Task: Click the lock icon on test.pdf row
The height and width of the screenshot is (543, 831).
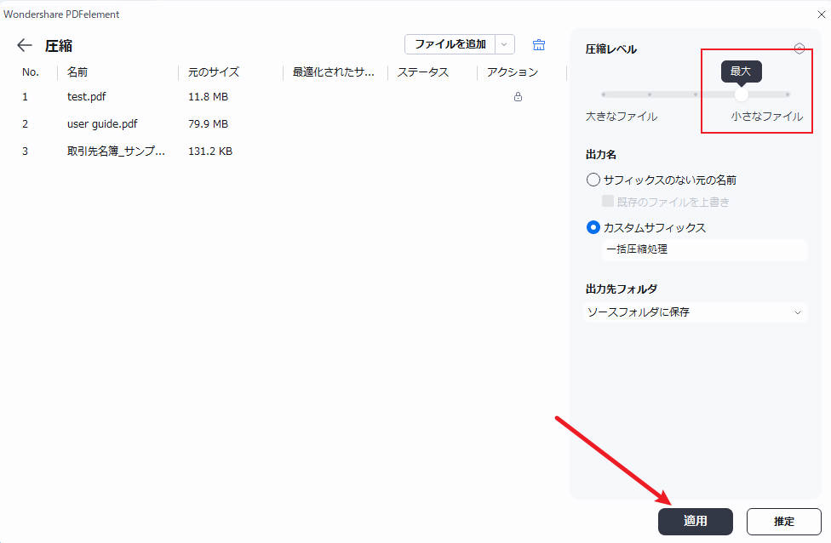Action: (517, 96)
